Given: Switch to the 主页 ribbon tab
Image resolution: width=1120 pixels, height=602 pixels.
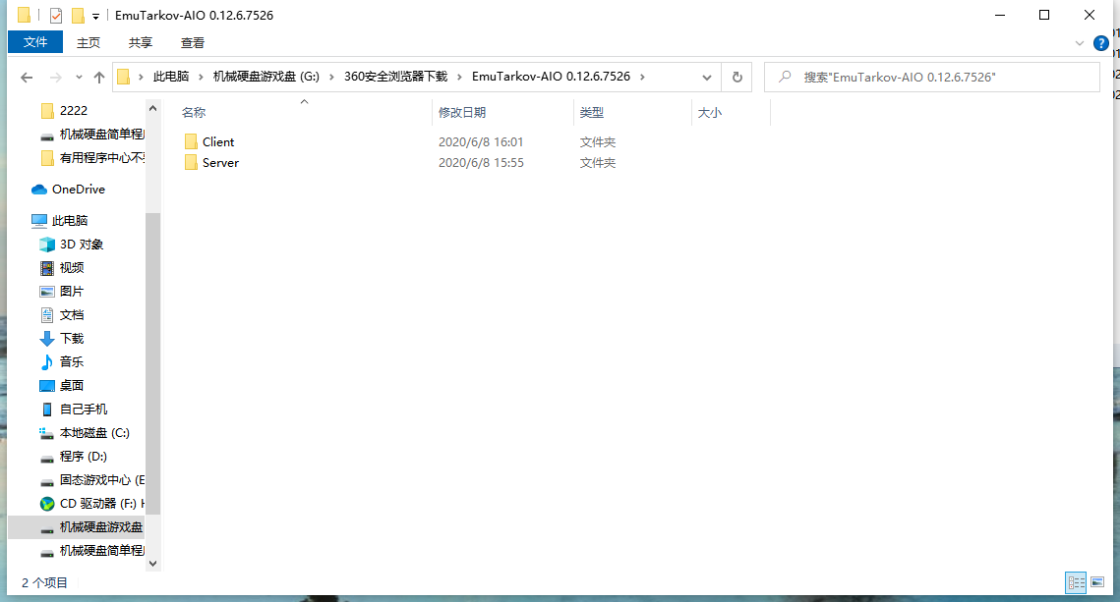Looking at the screenshot, I should [88, 43].
